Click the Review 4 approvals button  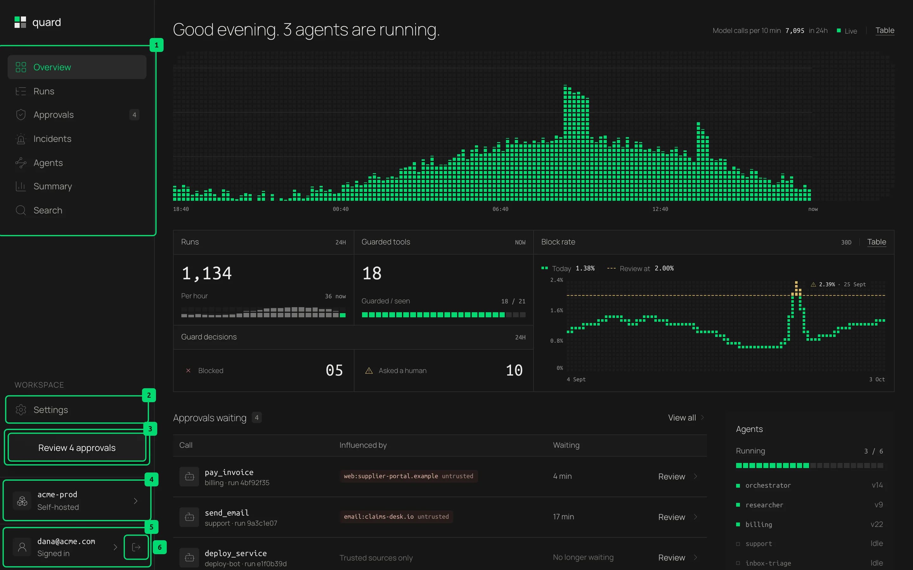77,448
